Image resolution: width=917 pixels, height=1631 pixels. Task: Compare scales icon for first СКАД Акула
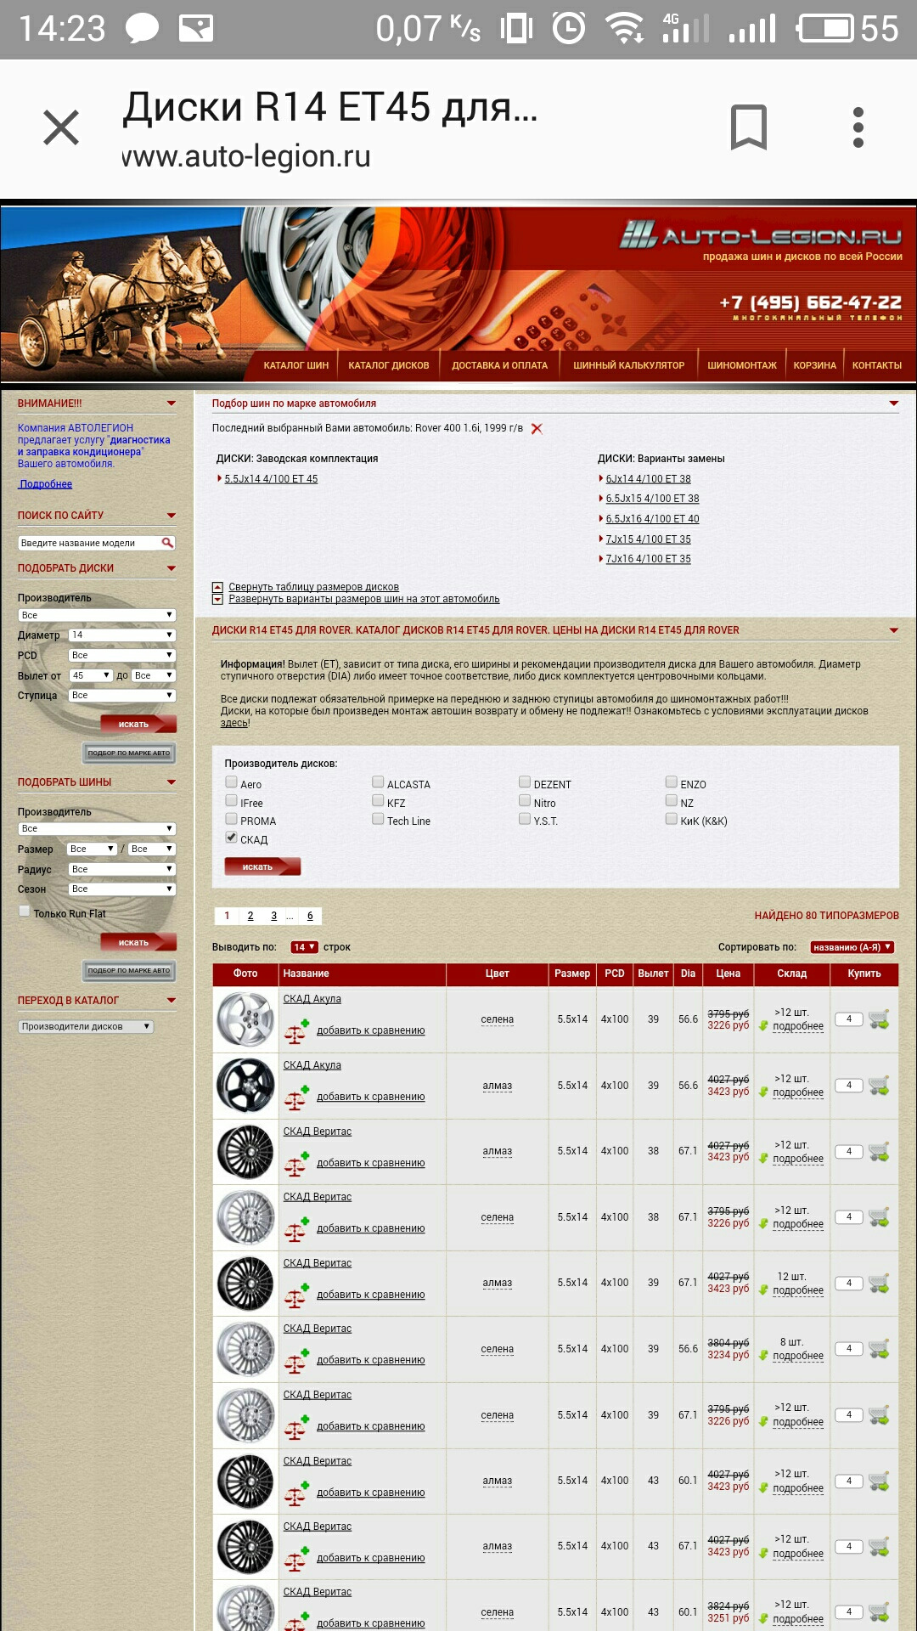tap(296, 1031)
